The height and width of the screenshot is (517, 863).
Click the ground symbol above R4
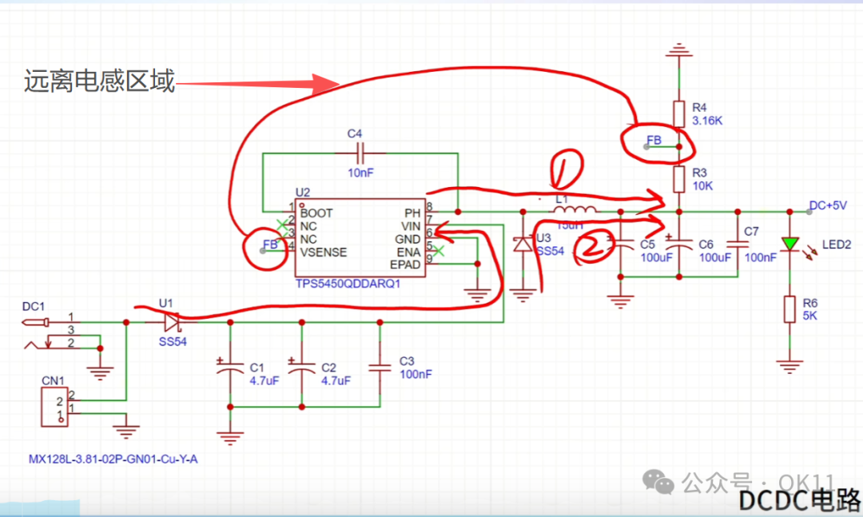[679, 50]
